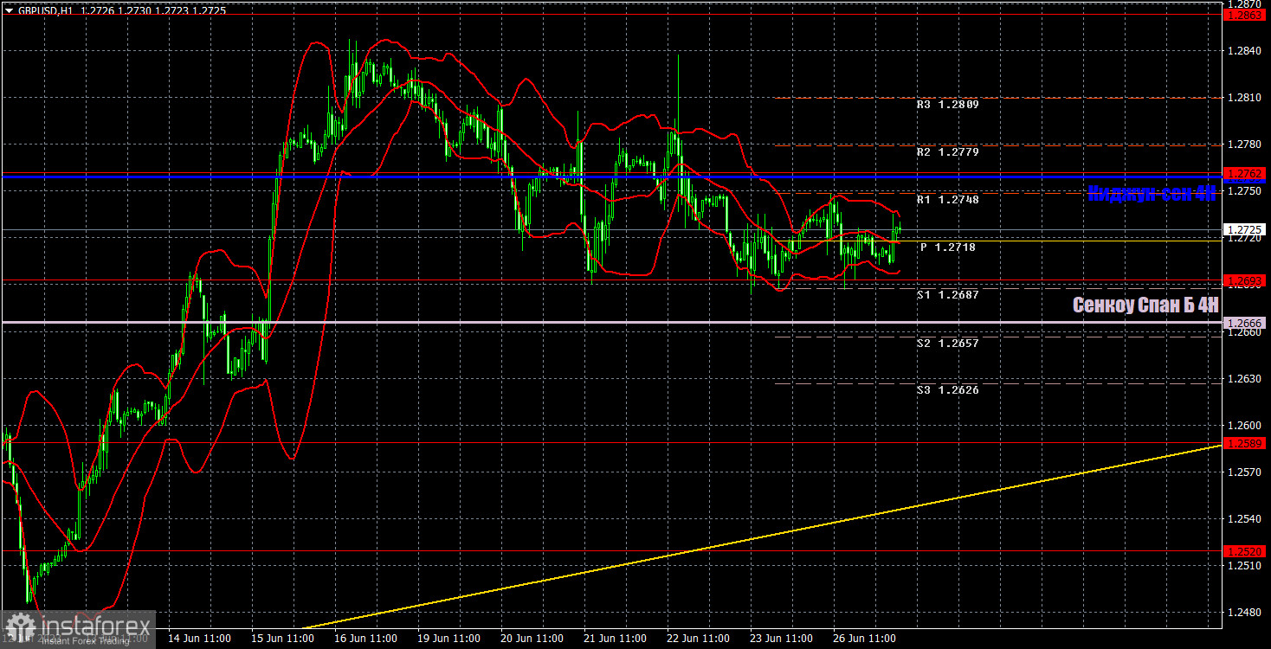The width and height of the screenshot is (1271, 649).
Task: Click the R2 1.2779 pivot label
Action: pyautogui.click(x=947, y=151)
